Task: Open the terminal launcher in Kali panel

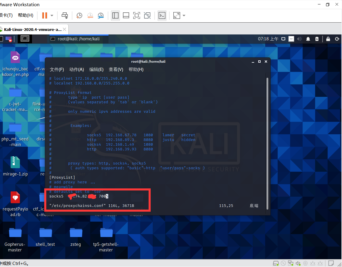Action: click(x=25, y=39)
